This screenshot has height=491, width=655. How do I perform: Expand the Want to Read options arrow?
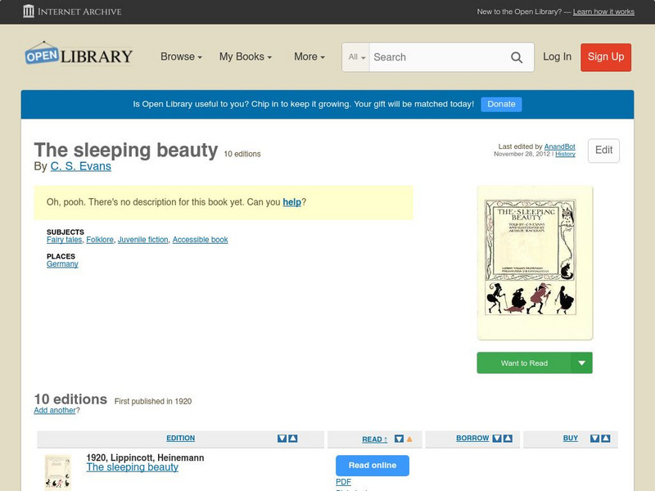click(x=581, y=362)
